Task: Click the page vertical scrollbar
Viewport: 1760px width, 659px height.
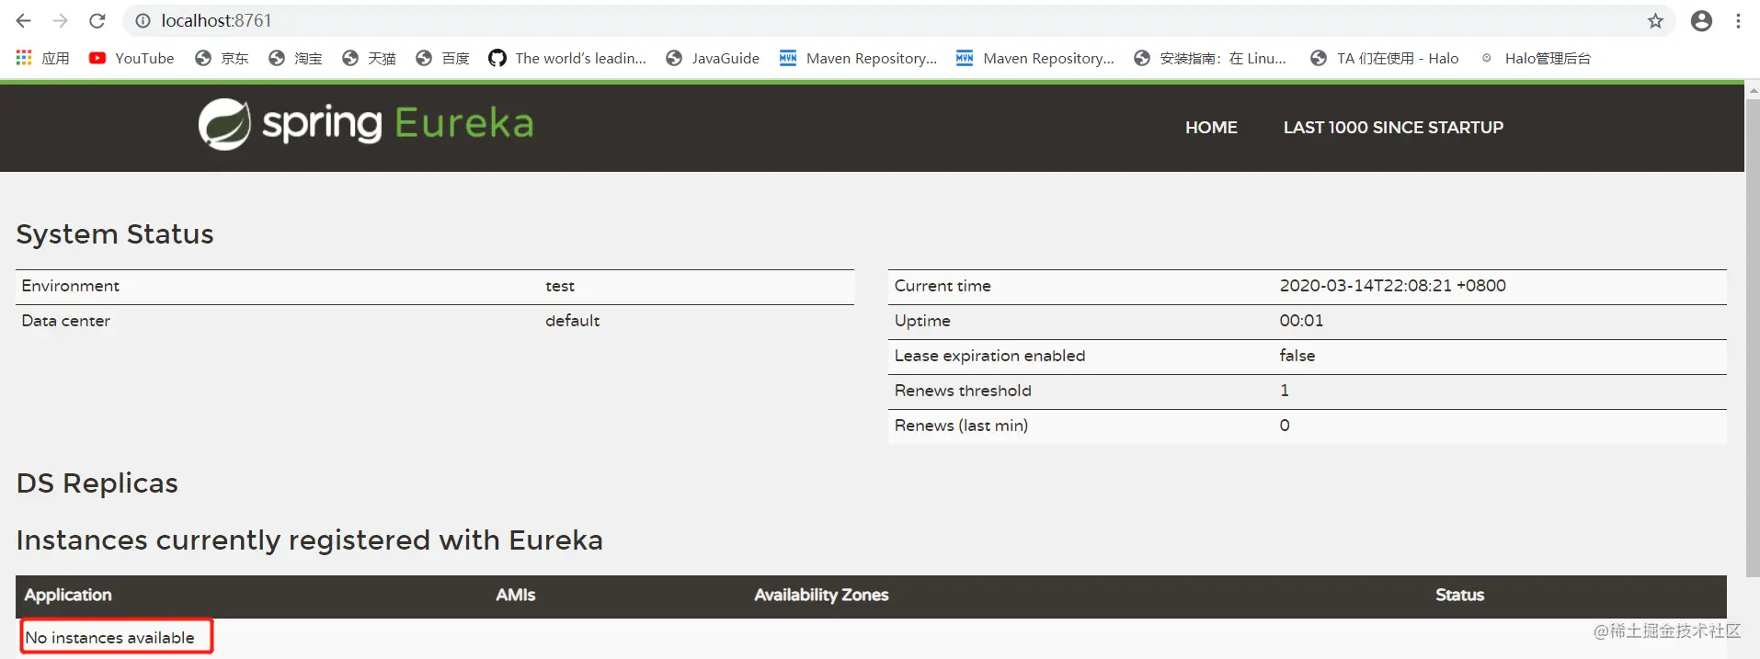Action: click(x=1753, y=336)
